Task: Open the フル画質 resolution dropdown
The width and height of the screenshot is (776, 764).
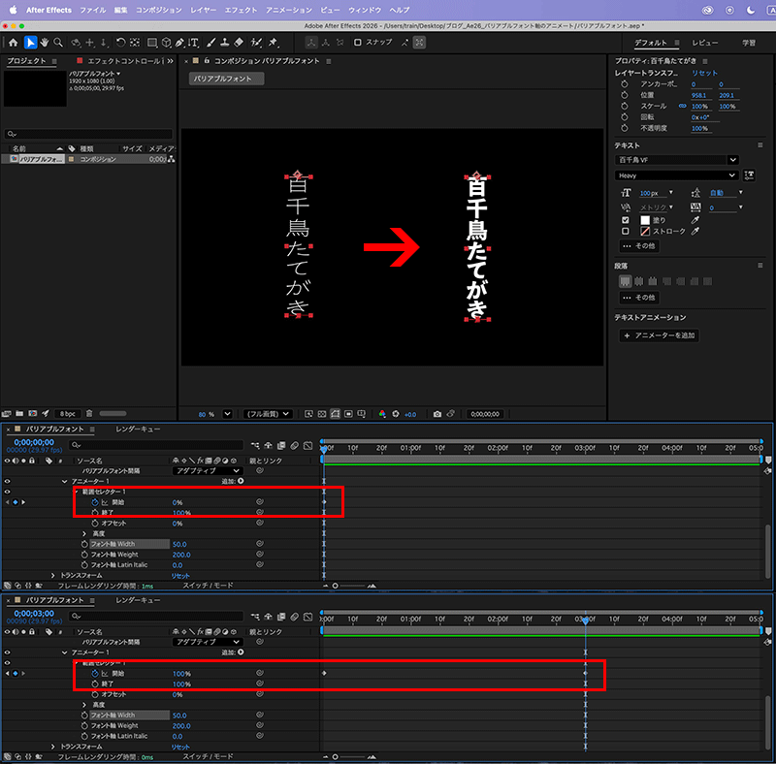Action: click(268, 414)
